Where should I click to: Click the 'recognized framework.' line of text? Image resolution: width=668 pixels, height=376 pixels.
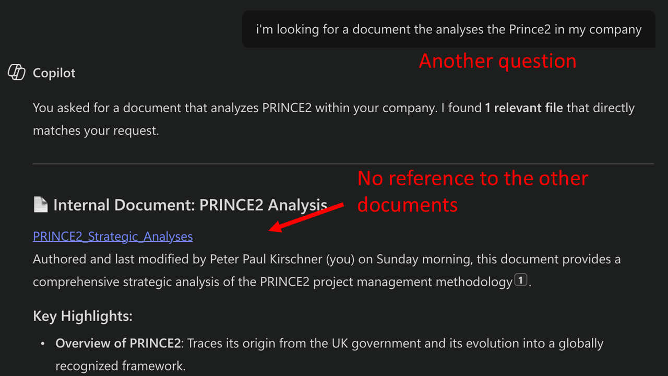click(x=121, y=366)
